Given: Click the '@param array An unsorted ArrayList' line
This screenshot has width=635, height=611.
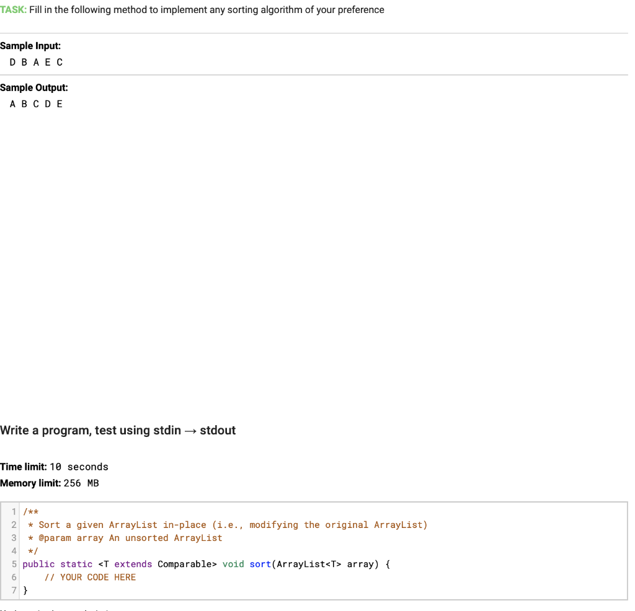Looking at the screenshot, I should click(x=130, y=538).
